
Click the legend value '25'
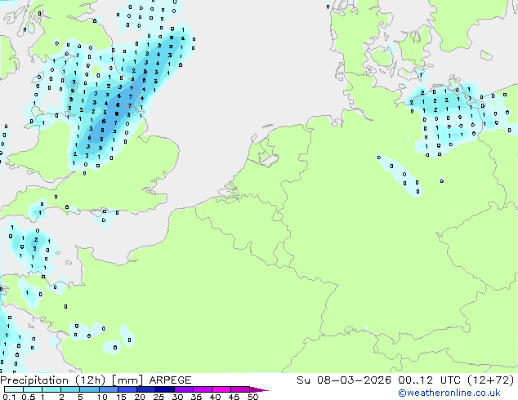tap(159, 397)
